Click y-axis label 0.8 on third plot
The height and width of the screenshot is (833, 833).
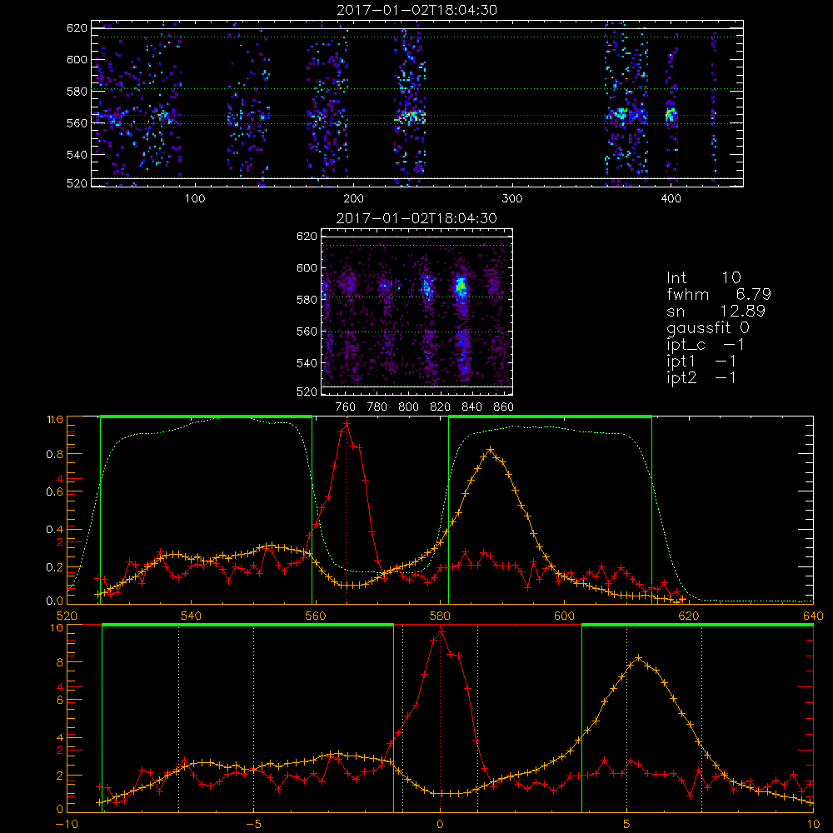[x=54, y=454]
